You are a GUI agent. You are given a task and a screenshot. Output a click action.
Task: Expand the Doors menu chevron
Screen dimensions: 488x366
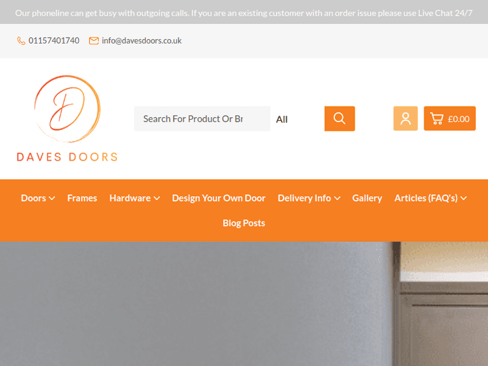(52, 198)
